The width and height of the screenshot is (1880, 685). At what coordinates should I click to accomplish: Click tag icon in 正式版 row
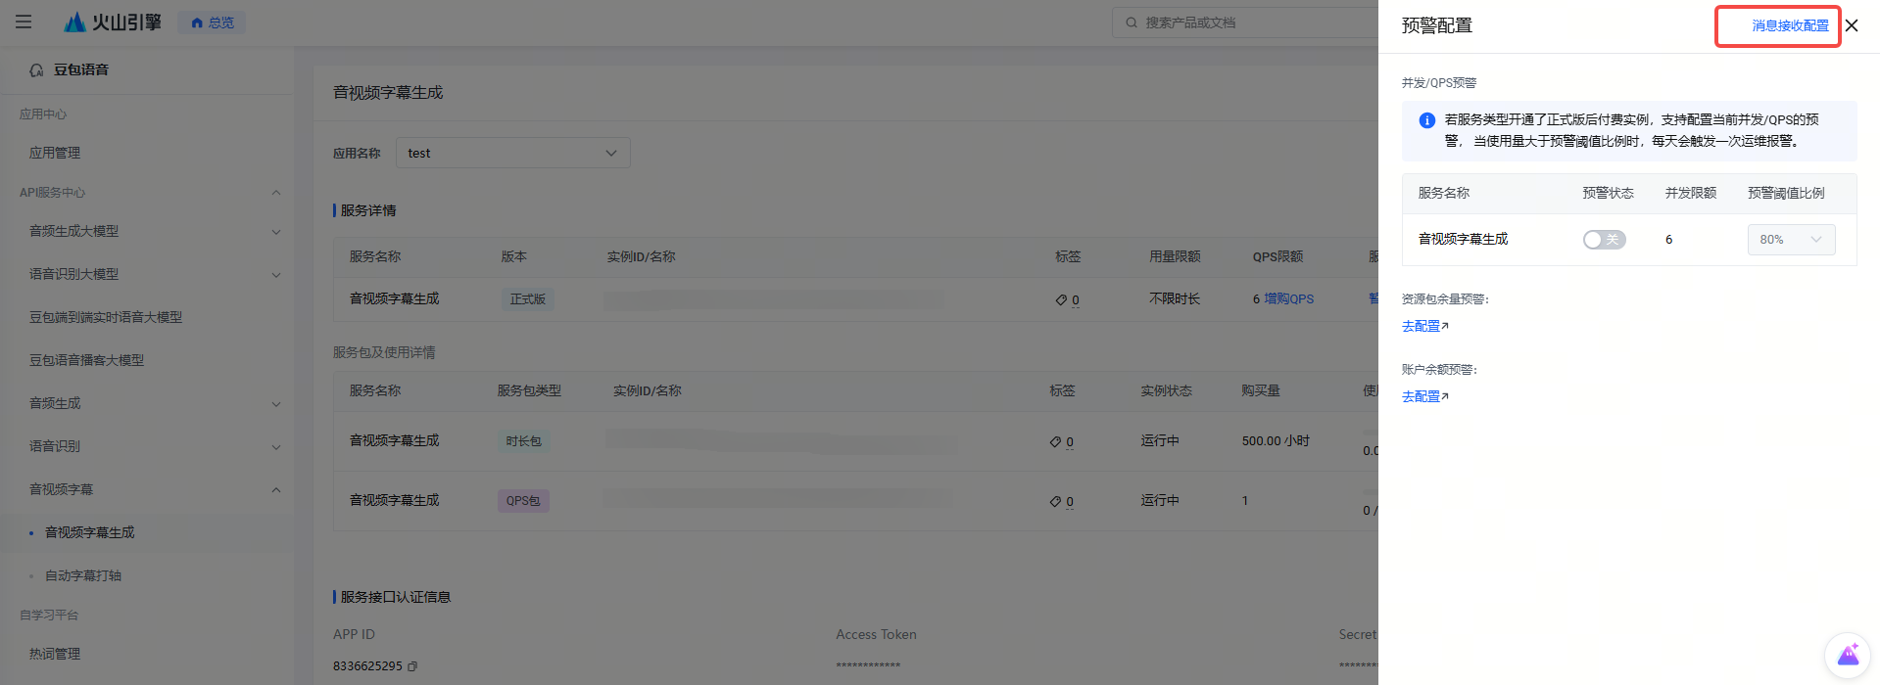tap(1061, 299)
